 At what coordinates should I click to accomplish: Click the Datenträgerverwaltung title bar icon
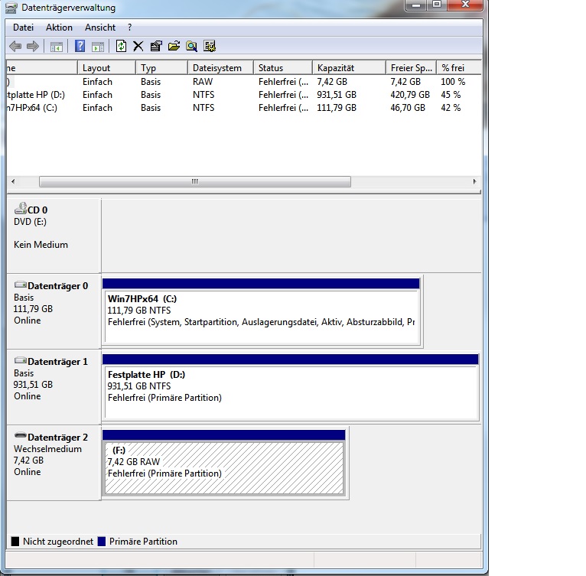(11, 8)
